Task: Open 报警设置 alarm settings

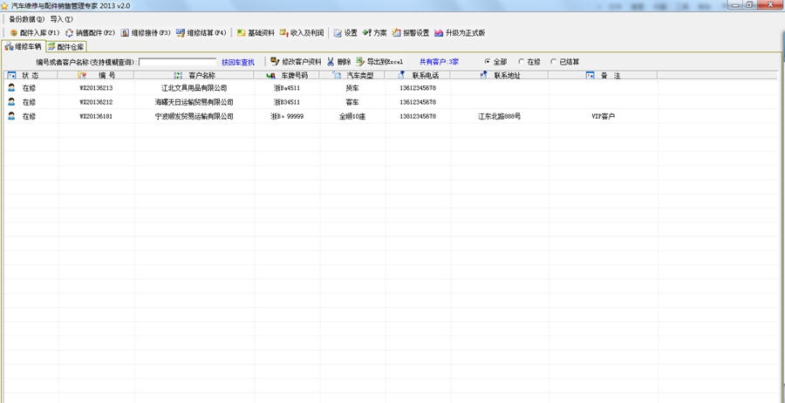Action: tap(411, 33)
